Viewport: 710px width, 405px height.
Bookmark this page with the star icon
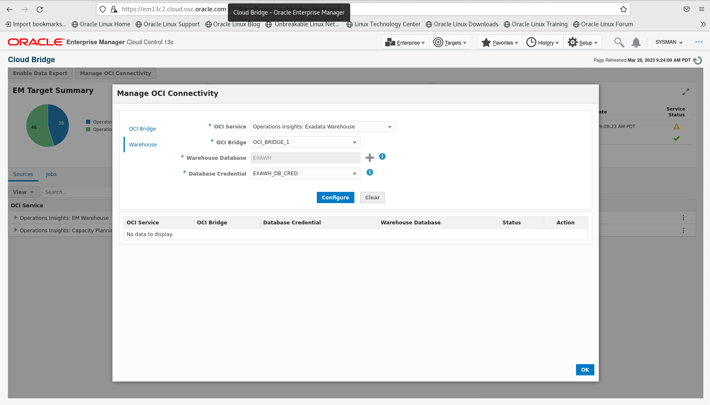624,9
